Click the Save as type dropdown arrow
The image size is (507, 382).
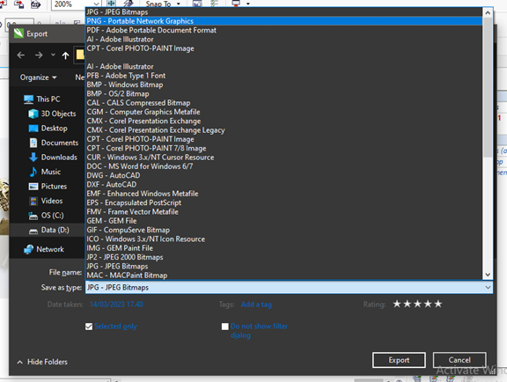(488, 287)
